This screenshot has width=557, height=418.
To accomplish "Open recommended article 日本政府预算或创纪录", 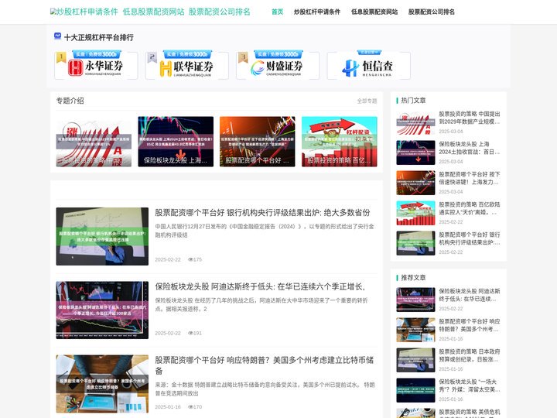I will [x=470, y=355].
